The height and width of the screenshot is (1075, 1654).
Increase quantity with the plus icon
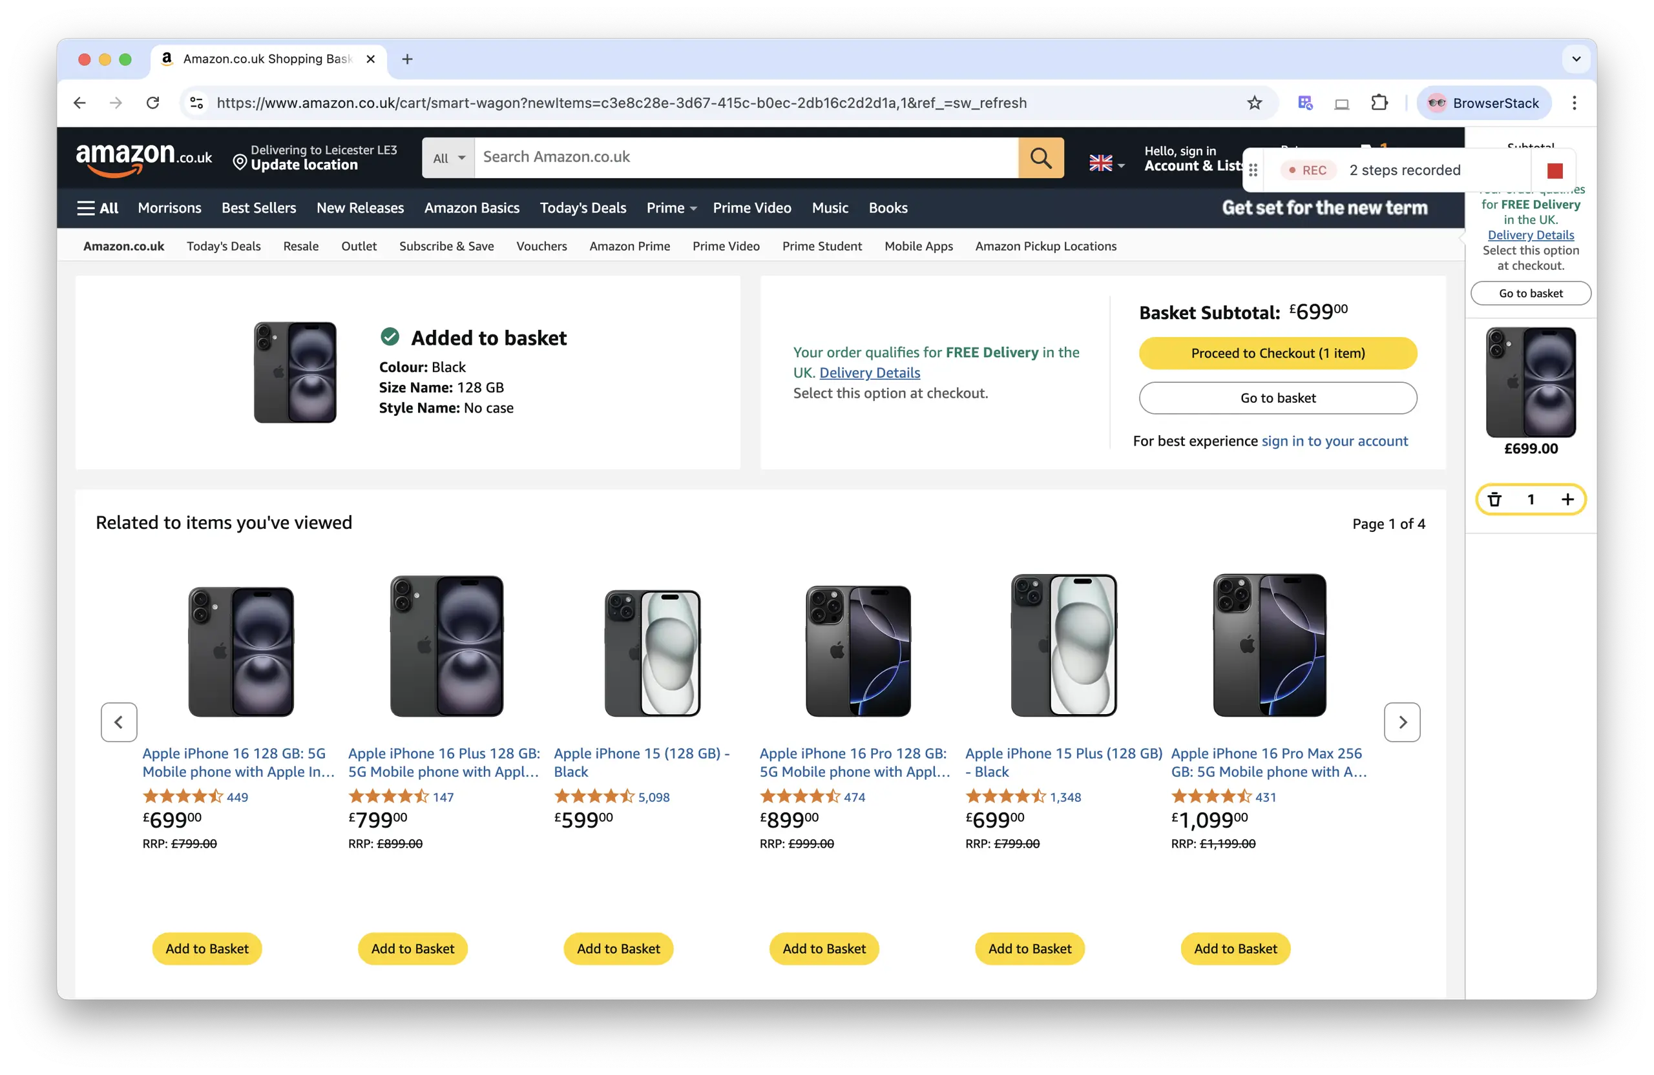point(1567,499)
